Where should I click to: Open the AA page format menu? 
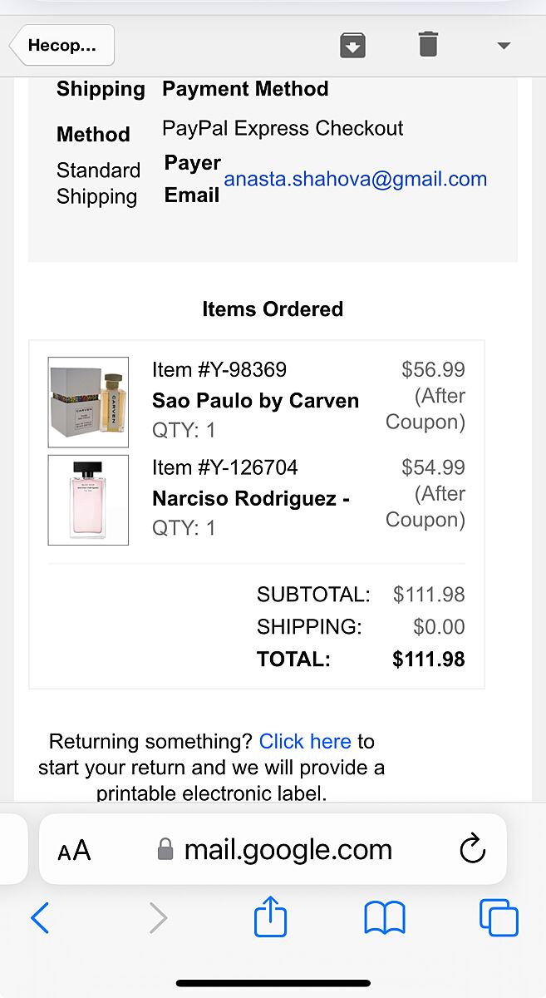(x=74, y=850)
